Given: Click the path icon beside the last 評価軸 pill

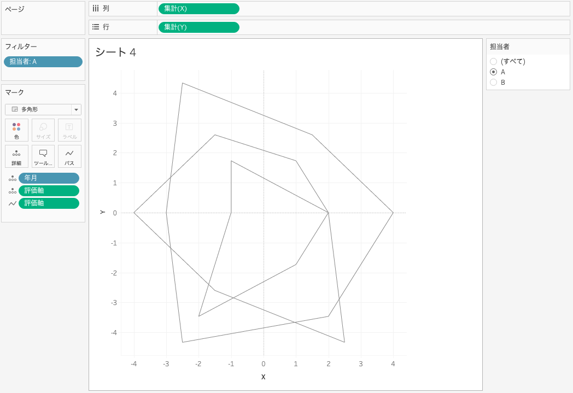Looking at the screenshot, I should click(12, 203).
